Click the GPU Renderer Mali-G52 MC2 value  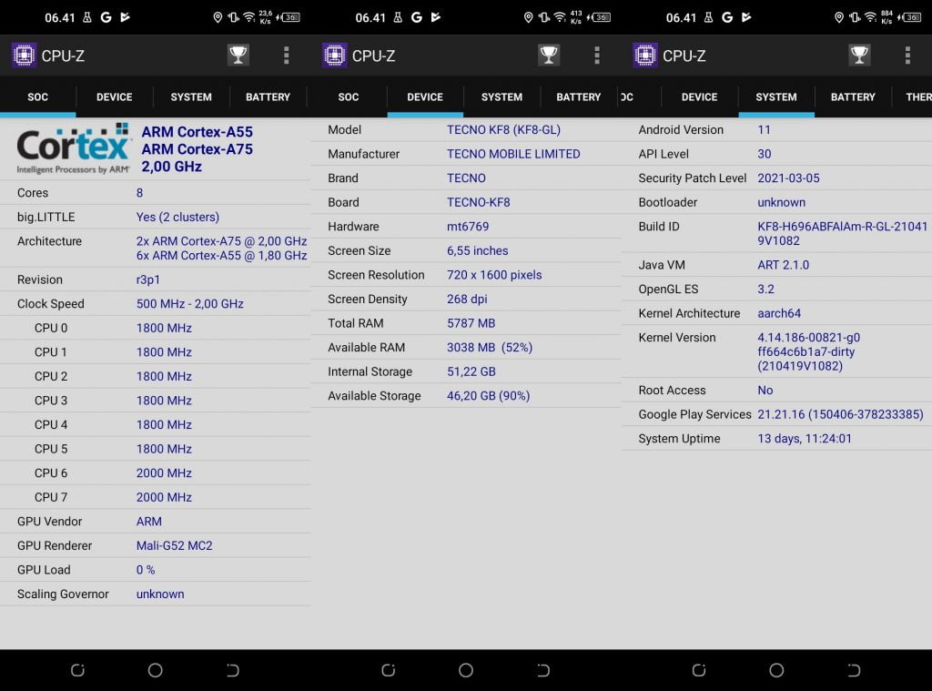pos(174,545)
